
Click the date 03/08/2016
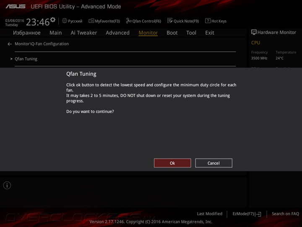tap(15, 21)
